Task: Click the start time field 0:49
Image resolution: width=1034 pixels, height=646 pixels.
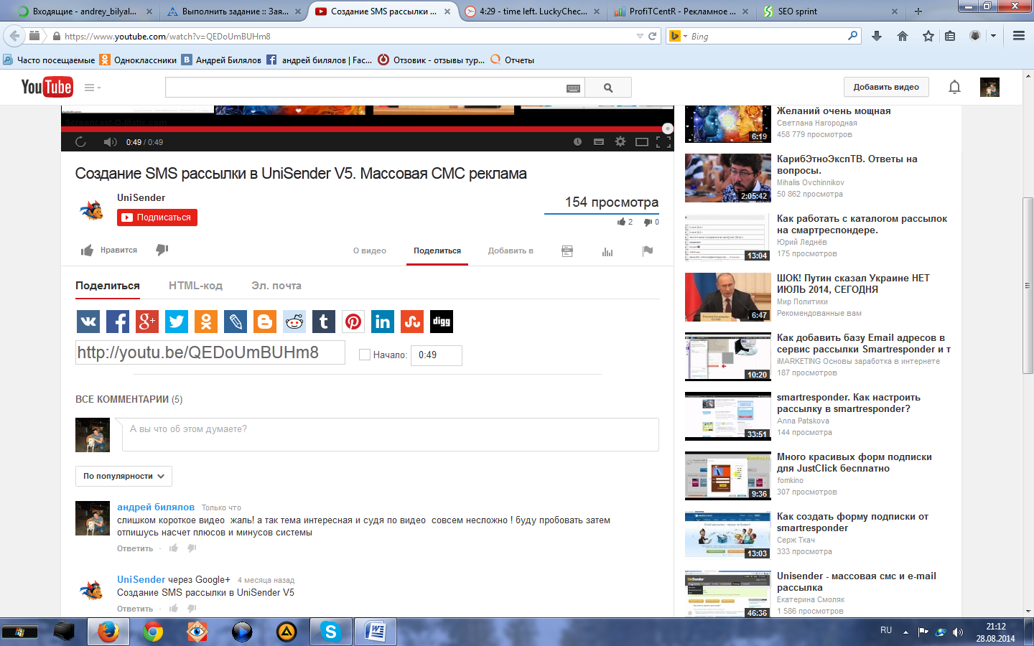Action: tap(437, 355)
